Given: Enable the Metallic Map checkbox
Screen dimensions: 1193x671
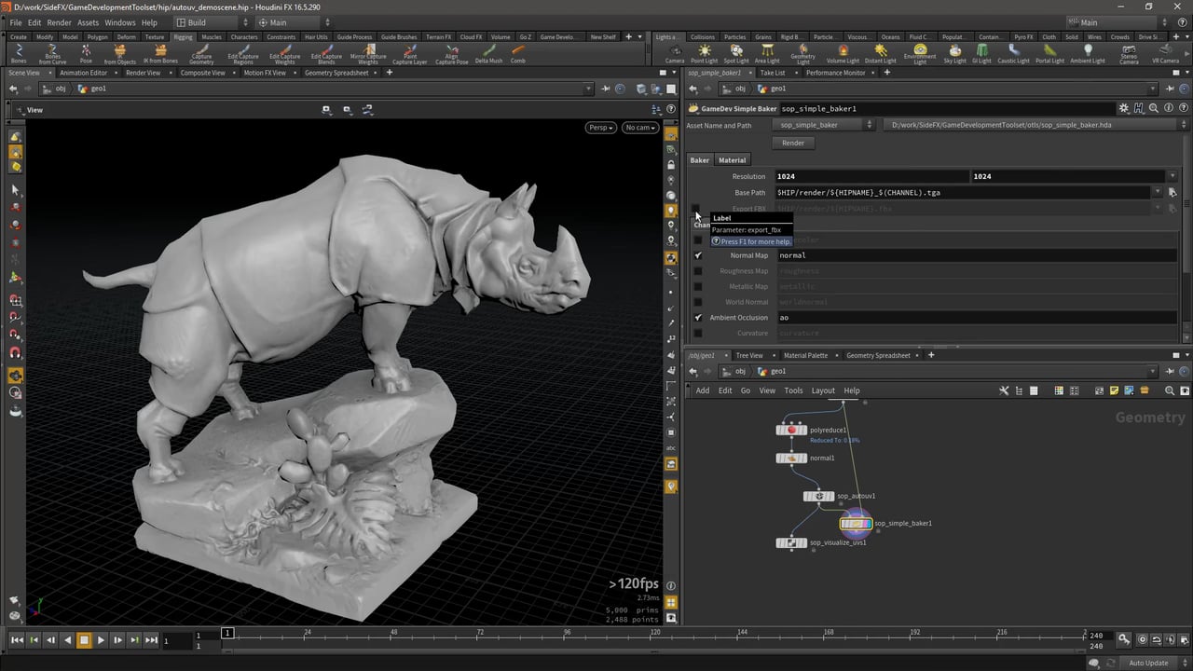Looking at the screenshot, I should (698, 287).
